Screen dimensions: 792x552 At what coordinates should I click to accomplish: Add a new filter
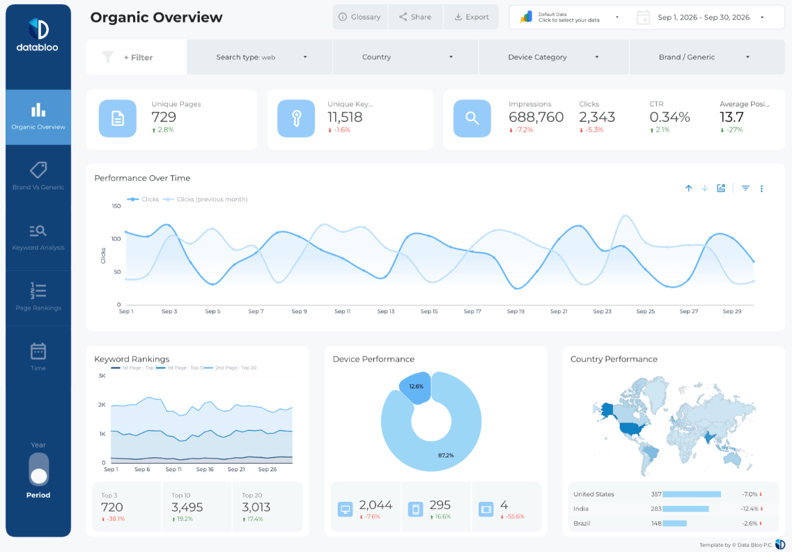(x=139, y=58)
